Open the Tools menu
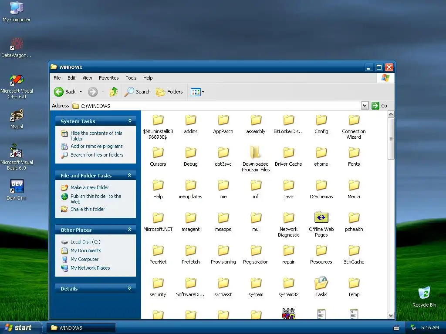Viewport: 446px width, 334px height. tap(131, 78)
